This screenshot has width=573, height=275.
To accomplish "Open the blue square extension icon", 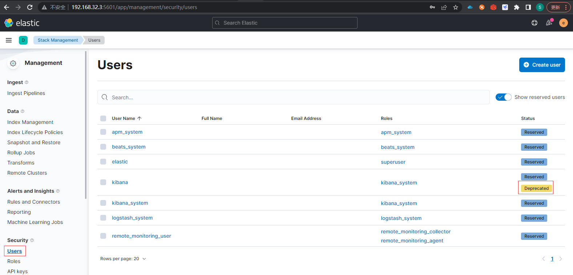I will pos(505,7).
